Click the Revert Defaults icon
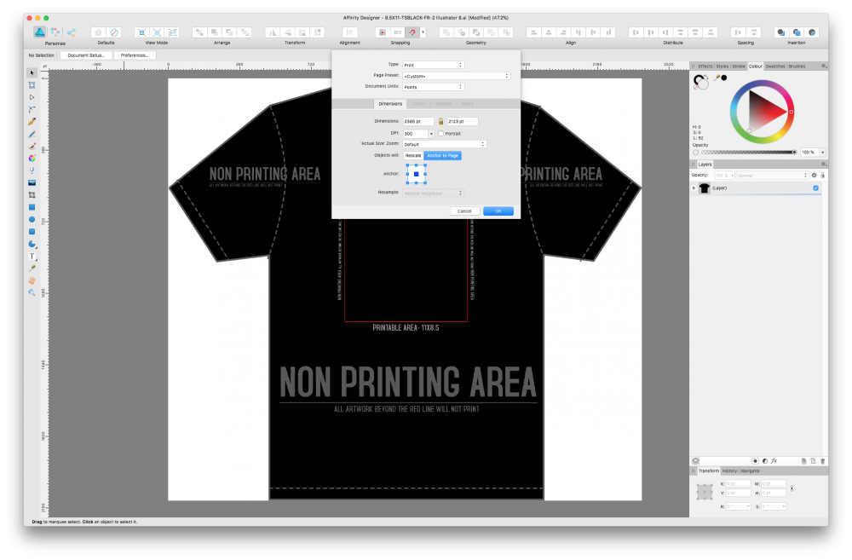The width and height of the screenshot is (852, 560). click(114, 32)
